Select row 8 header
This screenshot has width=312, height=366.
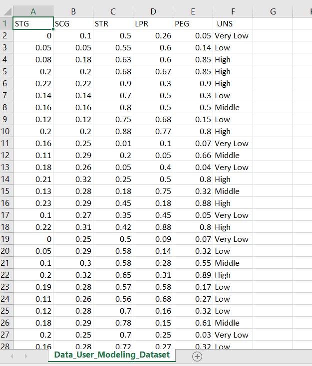pyautogui.click(x=6, y=107)
